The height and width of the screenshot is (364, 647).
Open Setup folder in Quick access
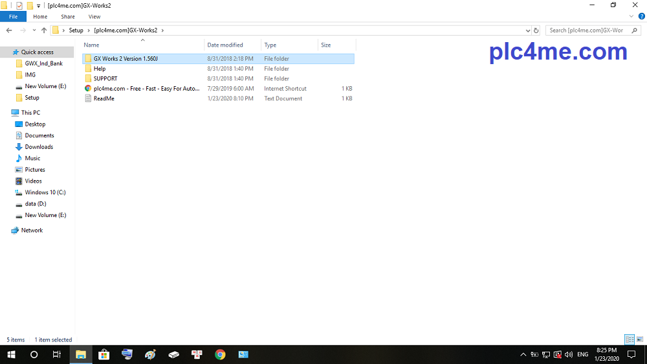click(x=32, y=98)
